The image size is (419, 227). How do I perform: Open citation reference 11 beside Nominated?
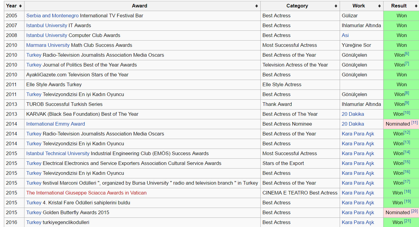click(x=414, y=123)
